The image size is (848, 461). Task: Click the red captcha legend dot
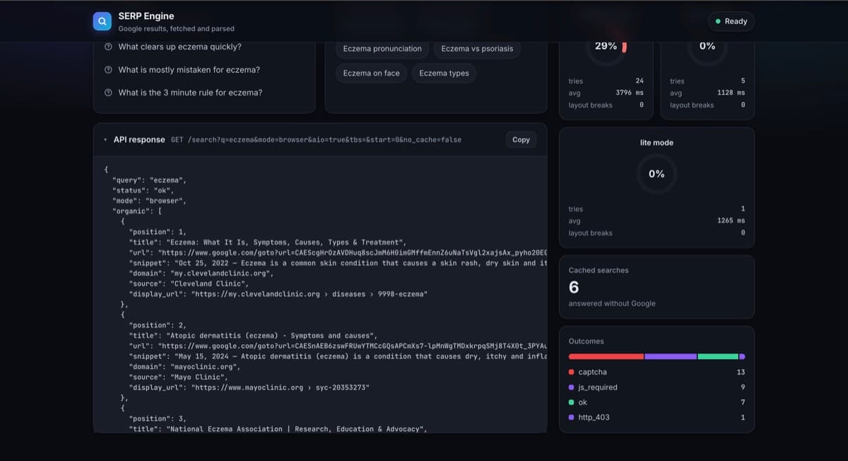571,372
